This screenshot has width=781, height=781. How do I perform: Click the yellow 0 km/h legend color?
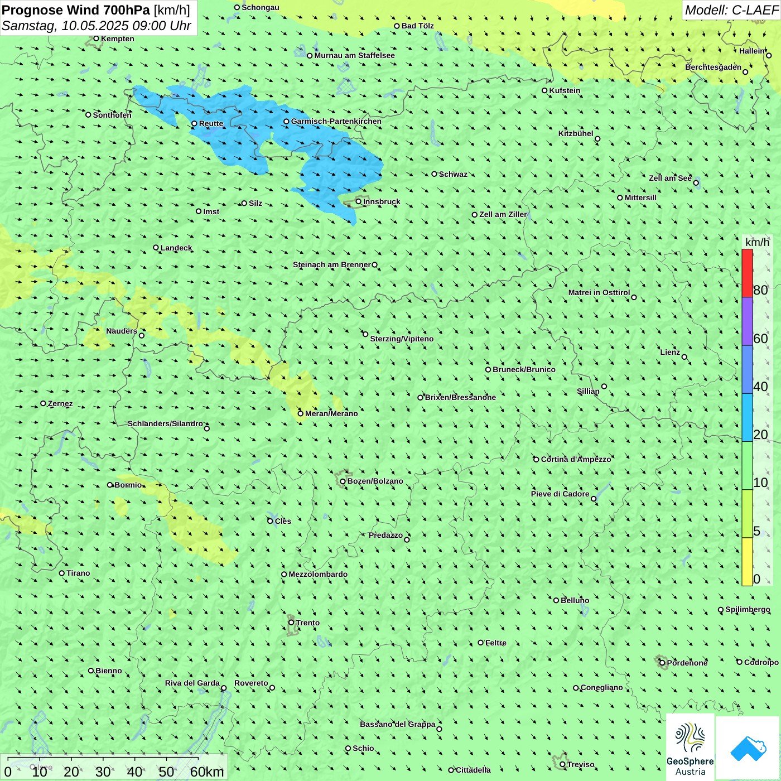point(747,562)
